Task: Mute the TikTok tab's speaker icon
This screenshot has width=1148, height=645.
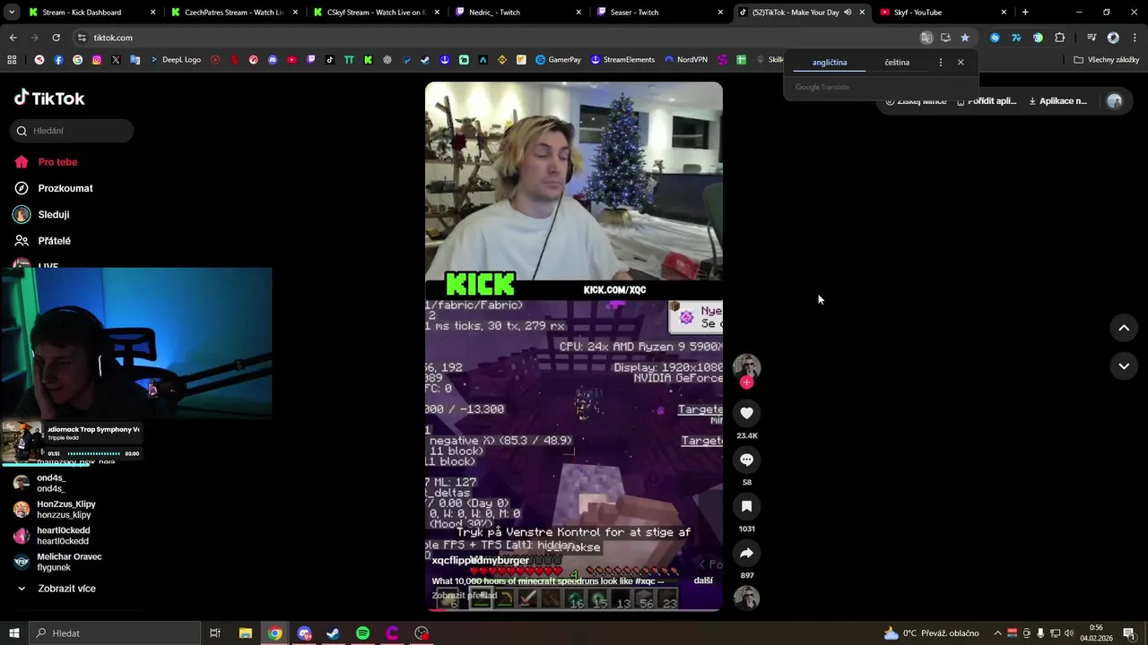Action: (x=848, y=13)
